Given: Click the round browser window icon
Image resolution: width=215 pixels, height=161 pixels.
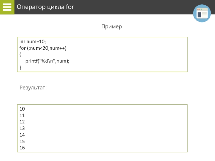Looking at the screenshot, I should pyautogui.click(x=202, y=13).
